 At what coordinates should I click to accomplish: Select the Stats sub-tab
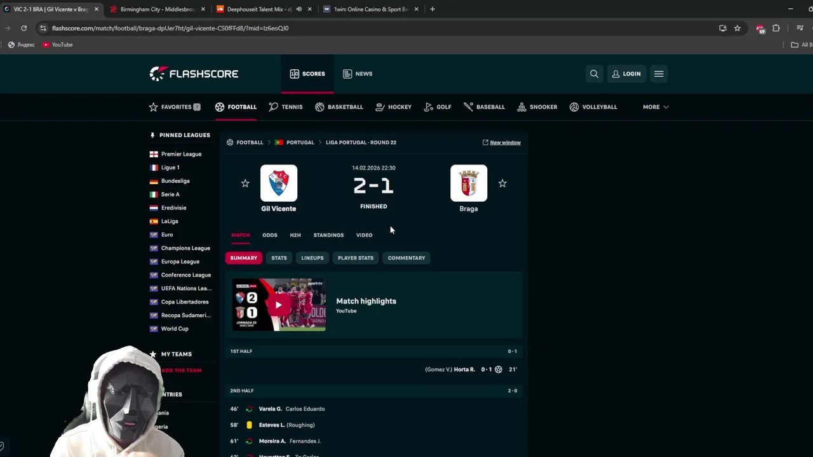click(x=279, y=258)
